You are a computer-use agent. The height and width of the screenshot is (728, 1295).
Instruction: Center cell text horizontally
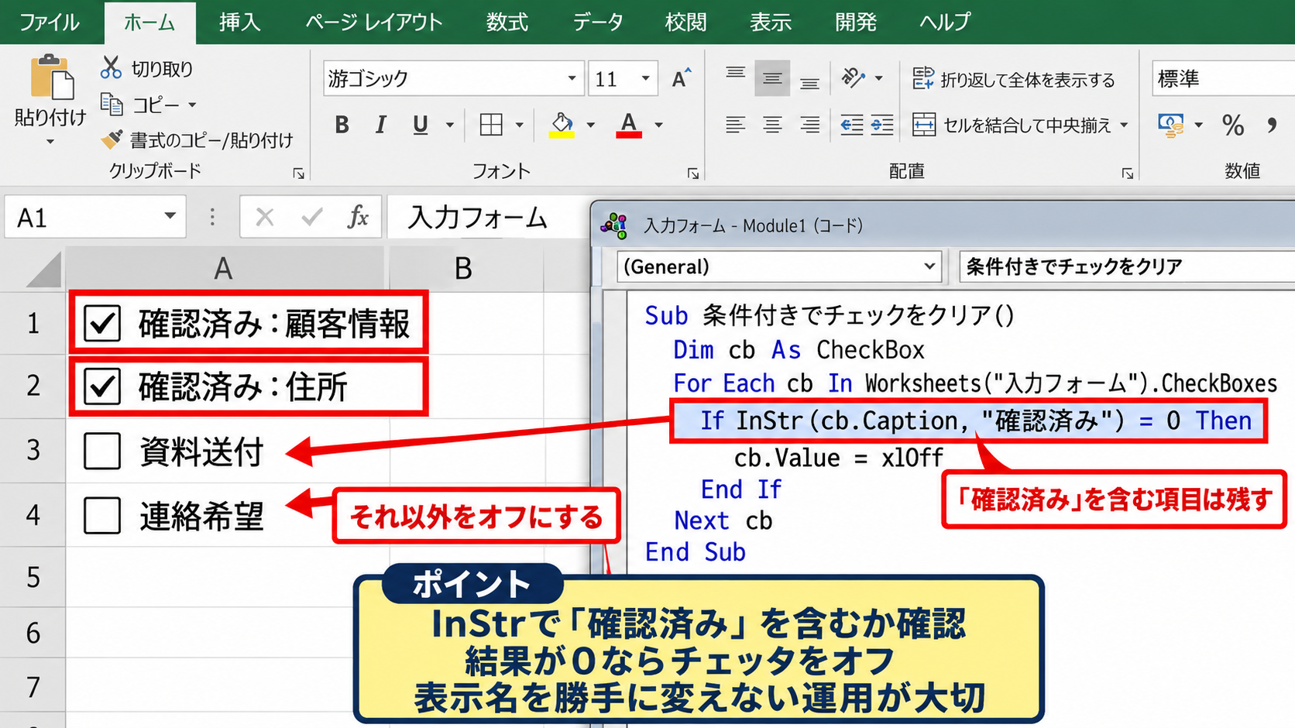772,125
